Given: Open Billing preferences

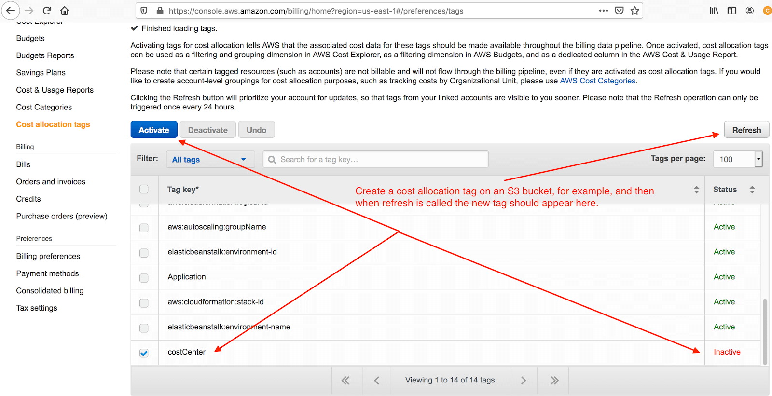Looking at the screenshot, I should [x=48, y=257].
